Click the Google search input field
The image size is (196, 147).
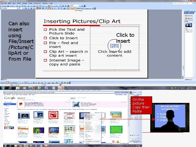(x=43, y=98)
